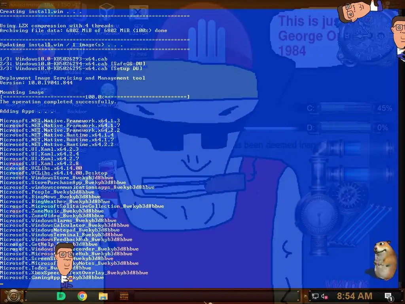Click the 'Adding Apps' line
The image size is (405, 304).
27,111
